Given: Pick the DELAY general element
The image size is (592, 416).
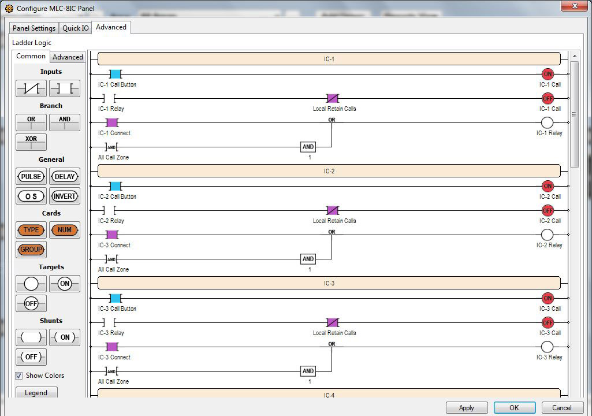Looking at the screenshot, I should tap(65, 176).
